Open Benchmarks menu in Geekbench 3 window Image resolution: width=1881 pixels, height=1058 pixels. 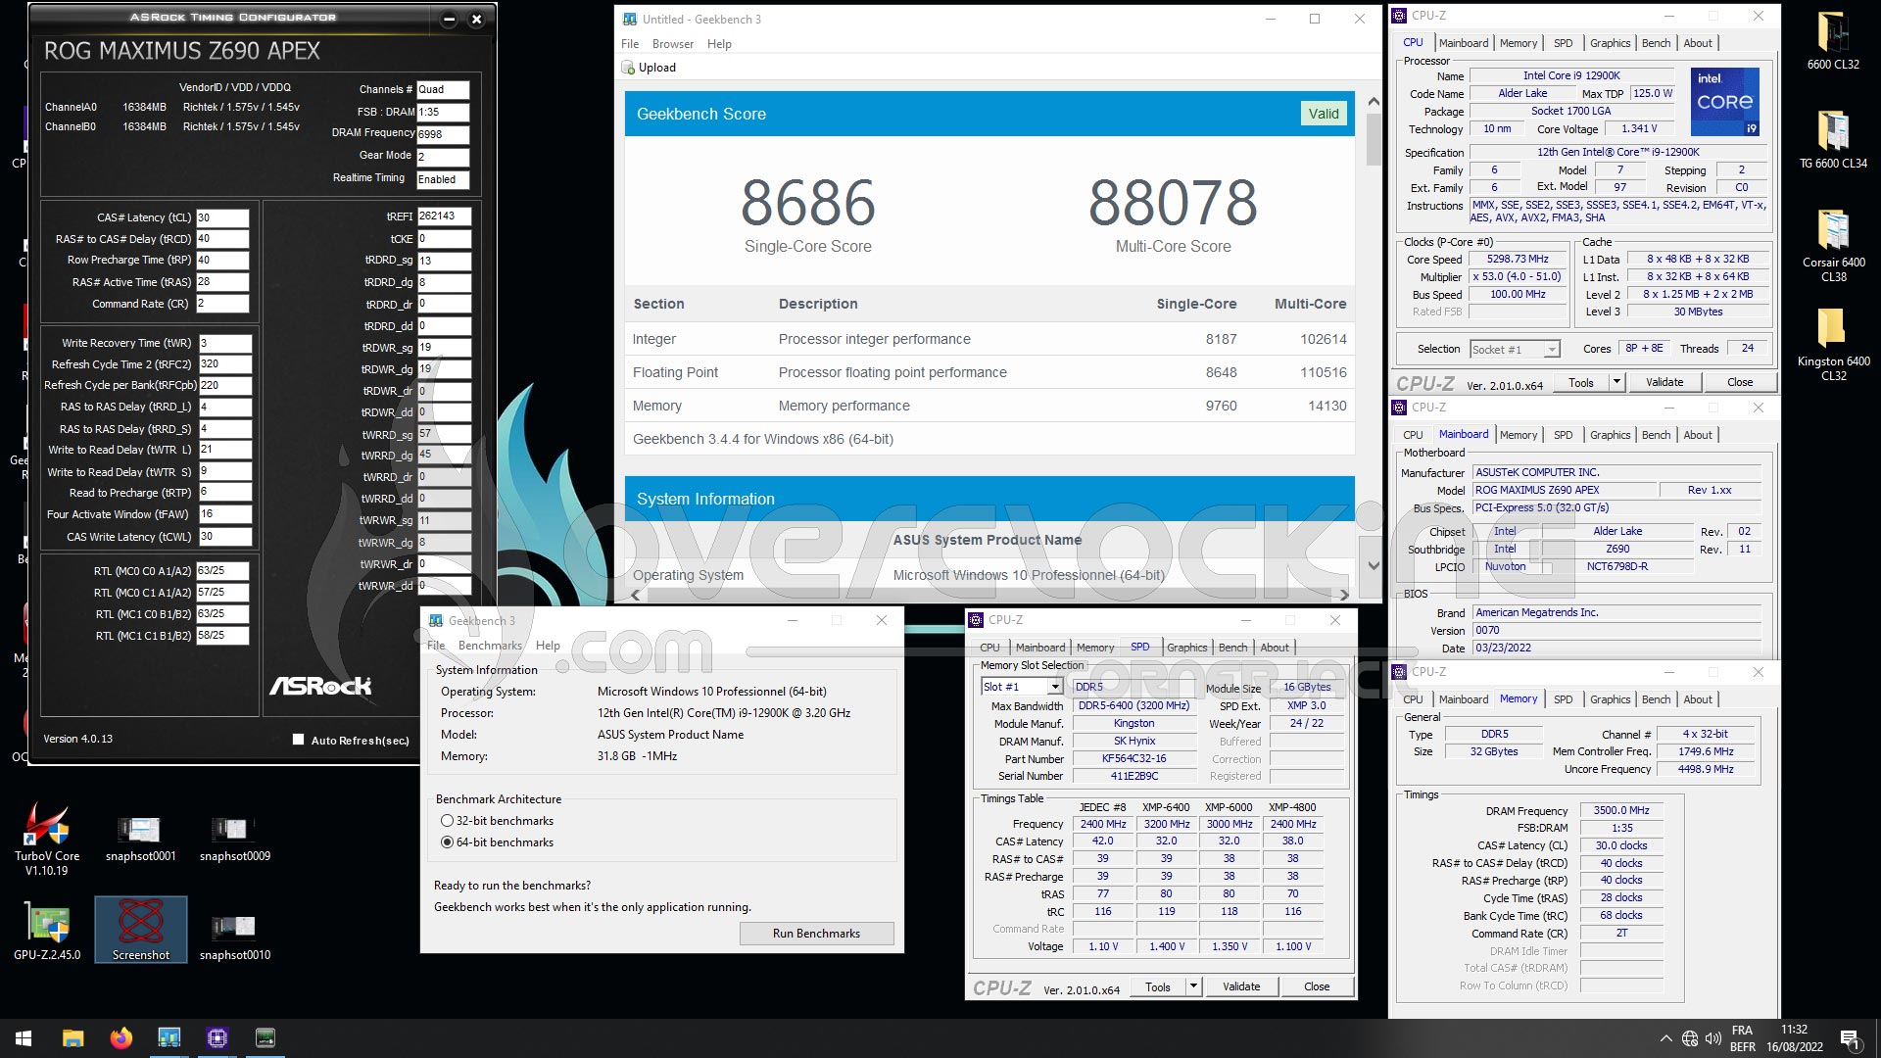(x=490, y=646)
